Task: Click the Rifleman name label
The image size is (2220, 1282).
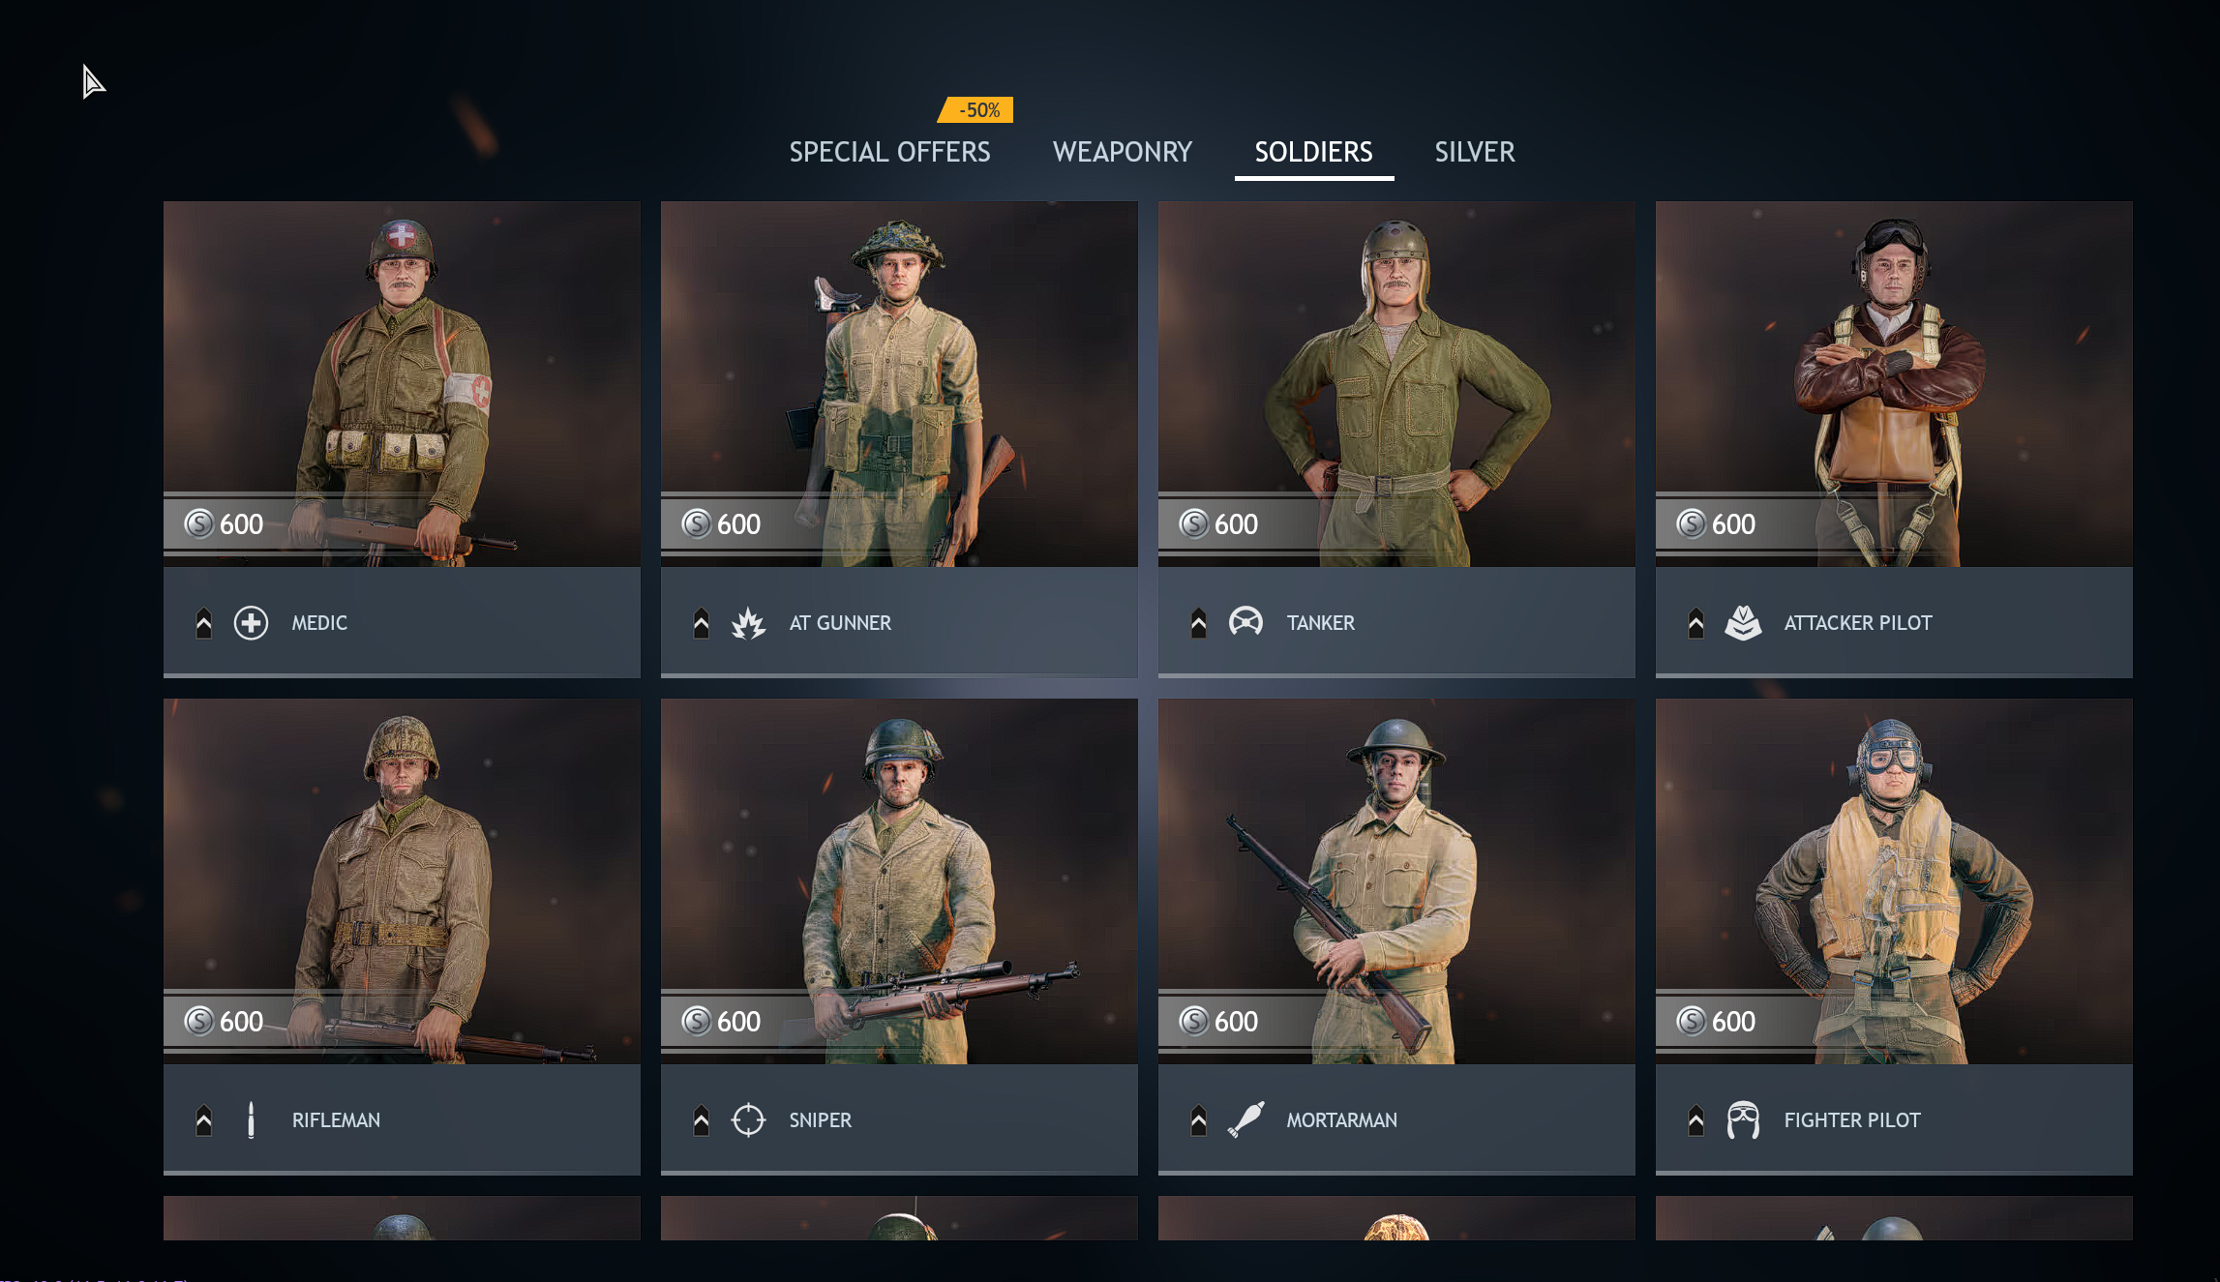Action: pos(336,1120)
